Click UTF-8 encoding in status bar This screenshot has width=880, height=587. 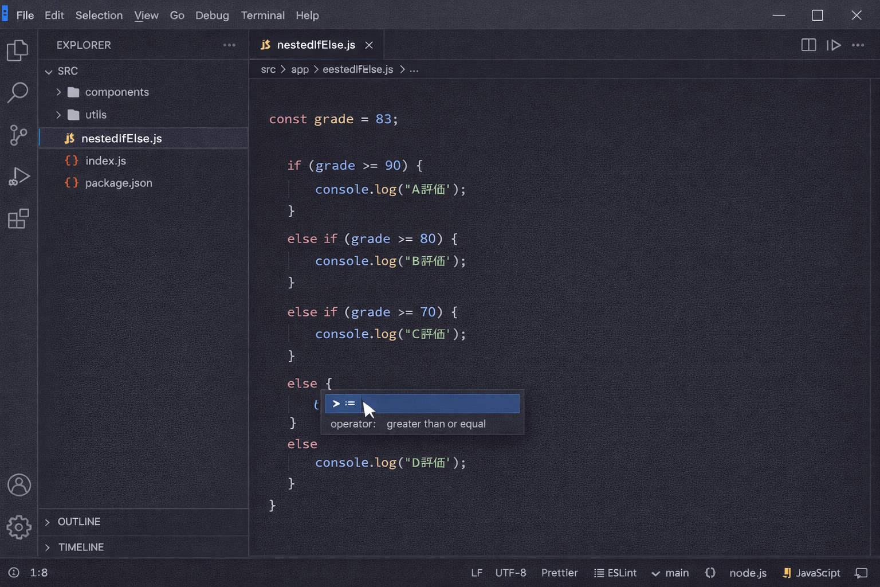click(x=510, y=572)
